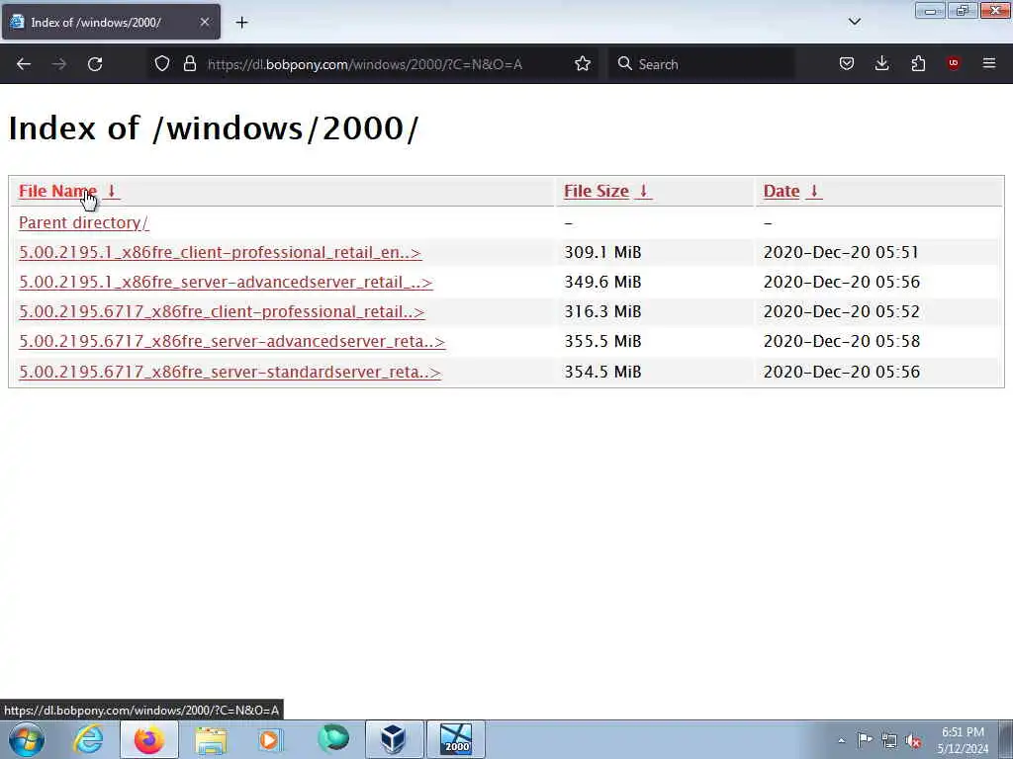Open the Firefox downloads panel
1013x759 pixels.
[881, 64]
